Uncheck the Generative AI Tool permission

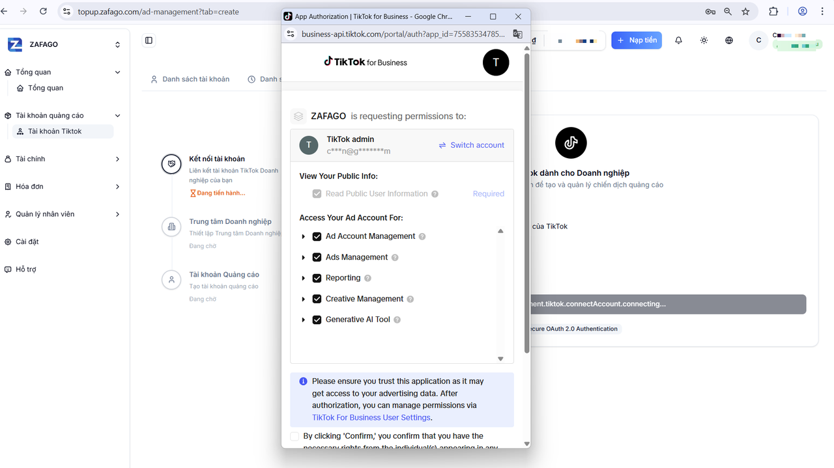(317, 320)
